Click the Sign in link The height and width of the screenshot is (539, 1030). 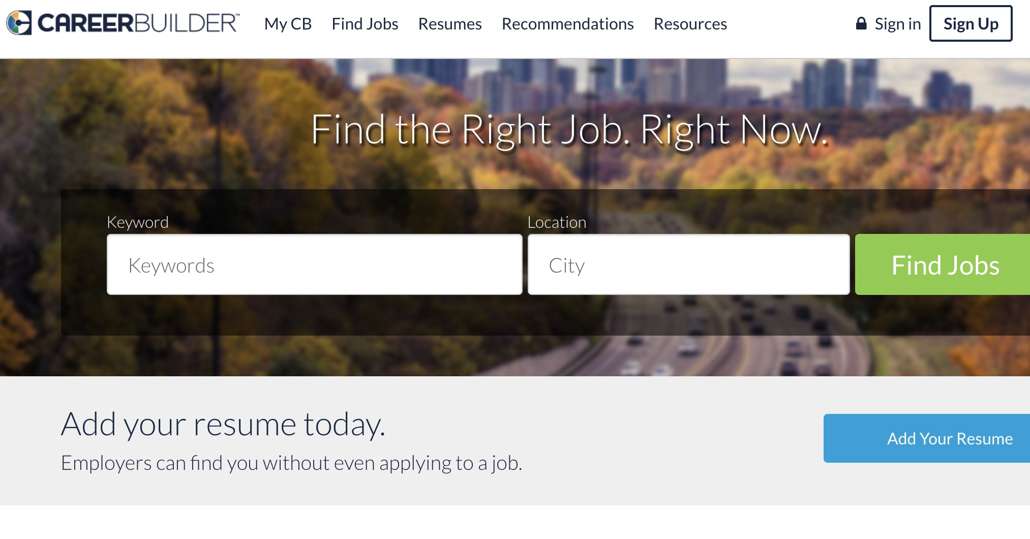pyautogui.click(x=897, y=23)
